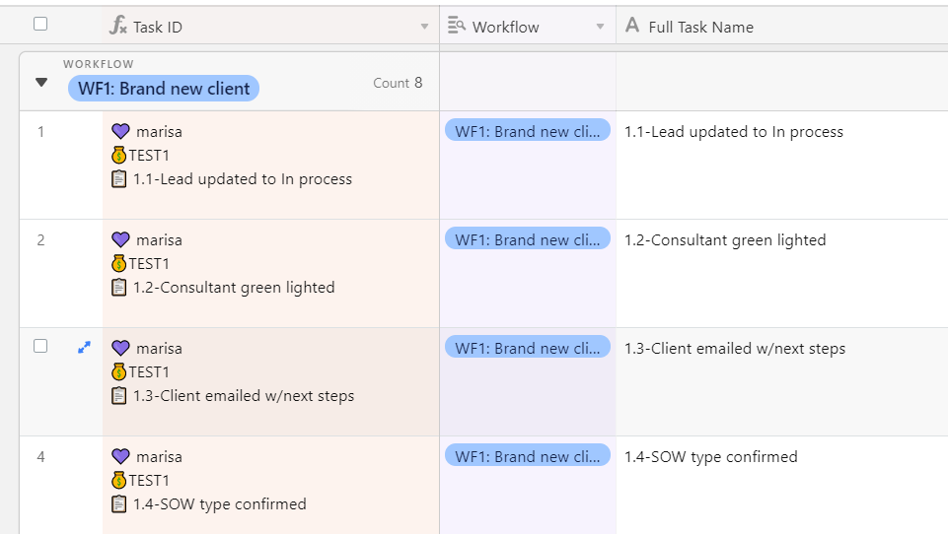Click the money bag icon in row 4

click(119, 480)
